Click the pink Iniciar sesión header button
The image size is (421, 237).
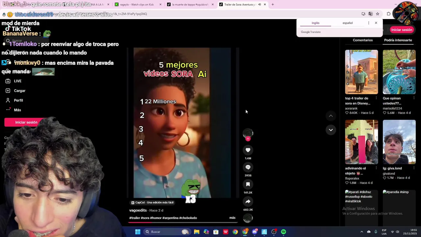(402, 30)
